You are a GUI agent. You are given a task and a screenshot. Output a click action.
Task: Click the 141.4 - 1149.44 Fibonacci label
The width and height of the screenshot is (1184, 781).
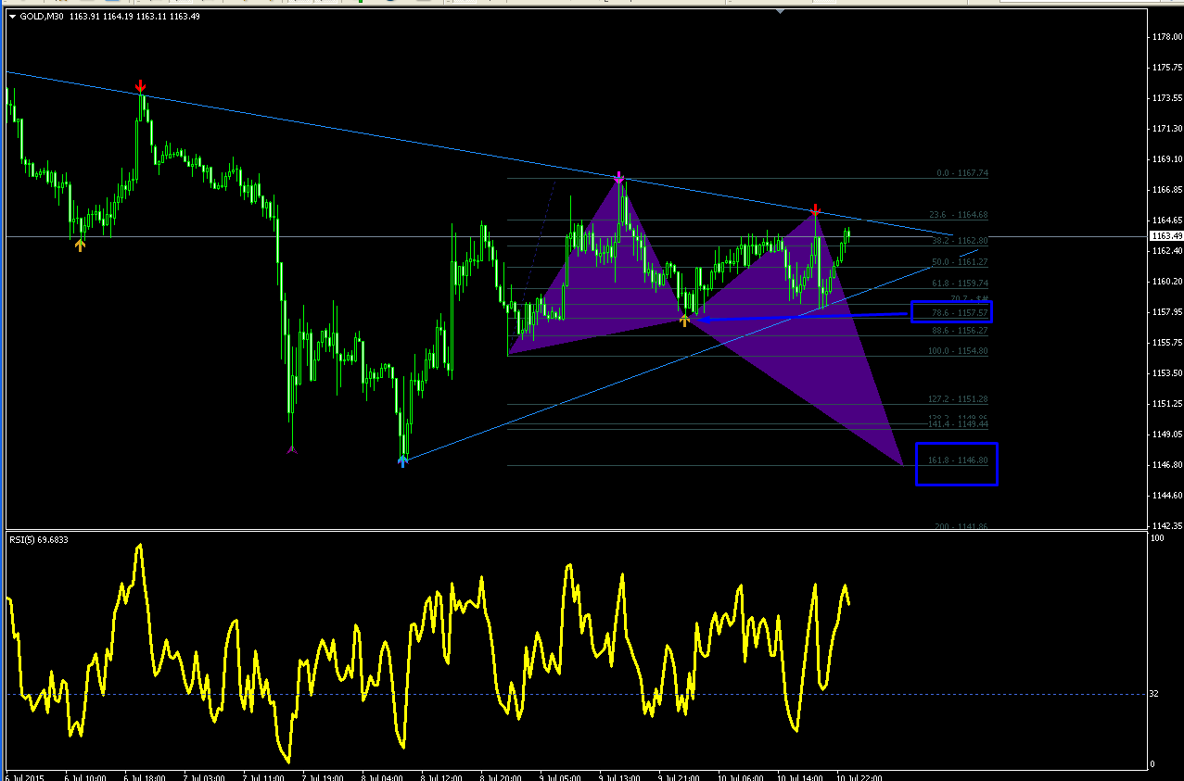click(x=958, y=423)
